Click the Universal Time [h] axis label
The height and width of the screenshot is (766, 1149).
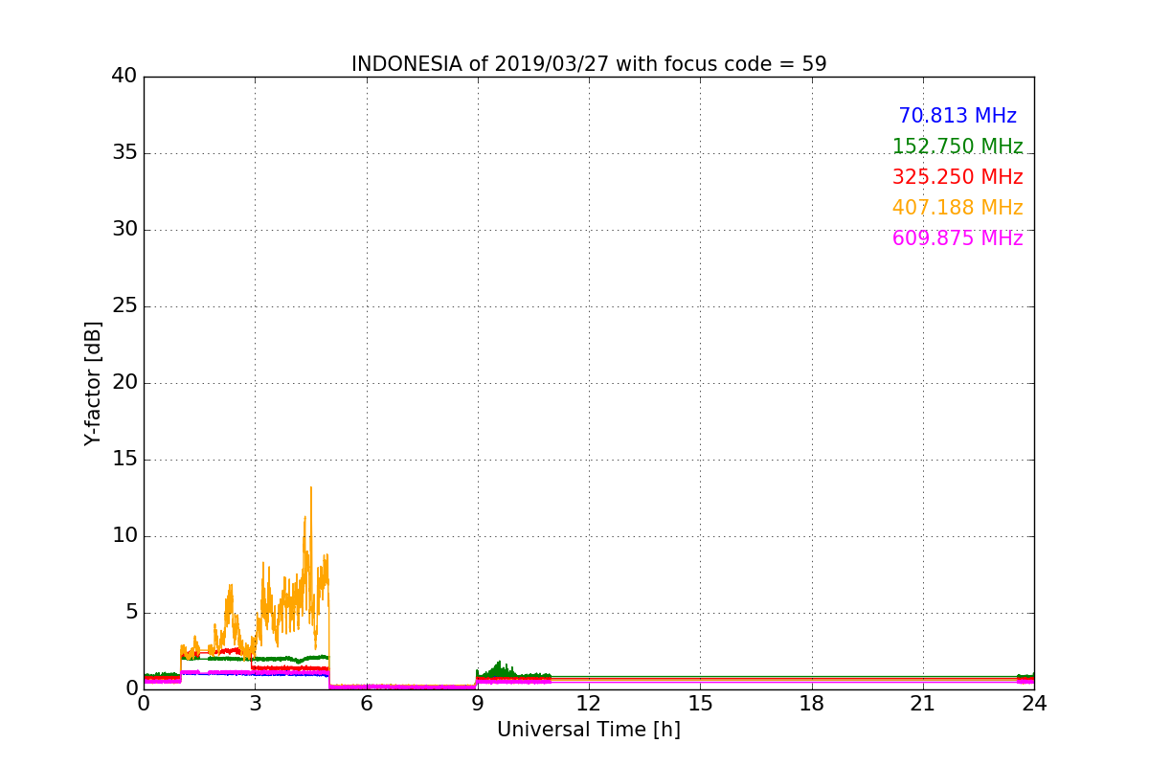[x=589, y=730]
